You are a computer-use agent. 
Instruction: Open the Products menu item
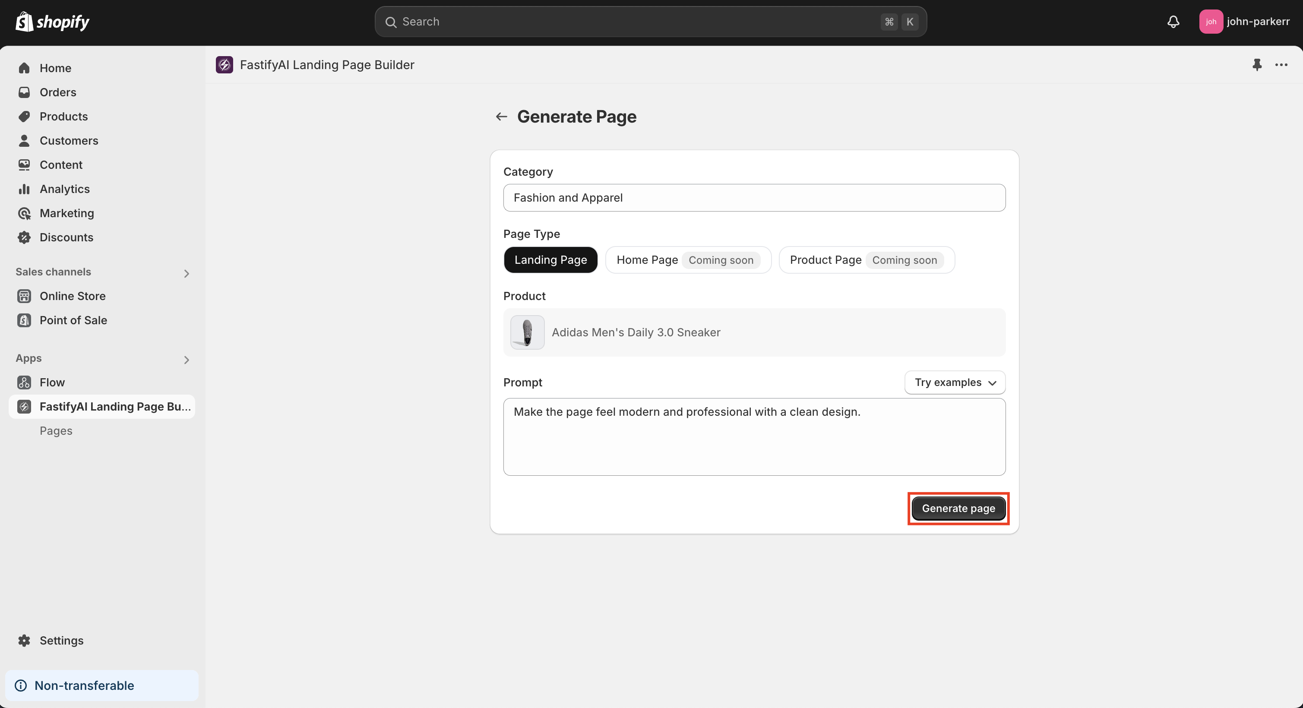[64, 116]
